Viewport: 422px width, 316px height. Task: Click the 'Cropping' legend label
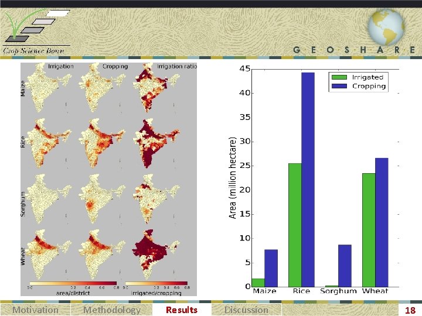(369, 86)
